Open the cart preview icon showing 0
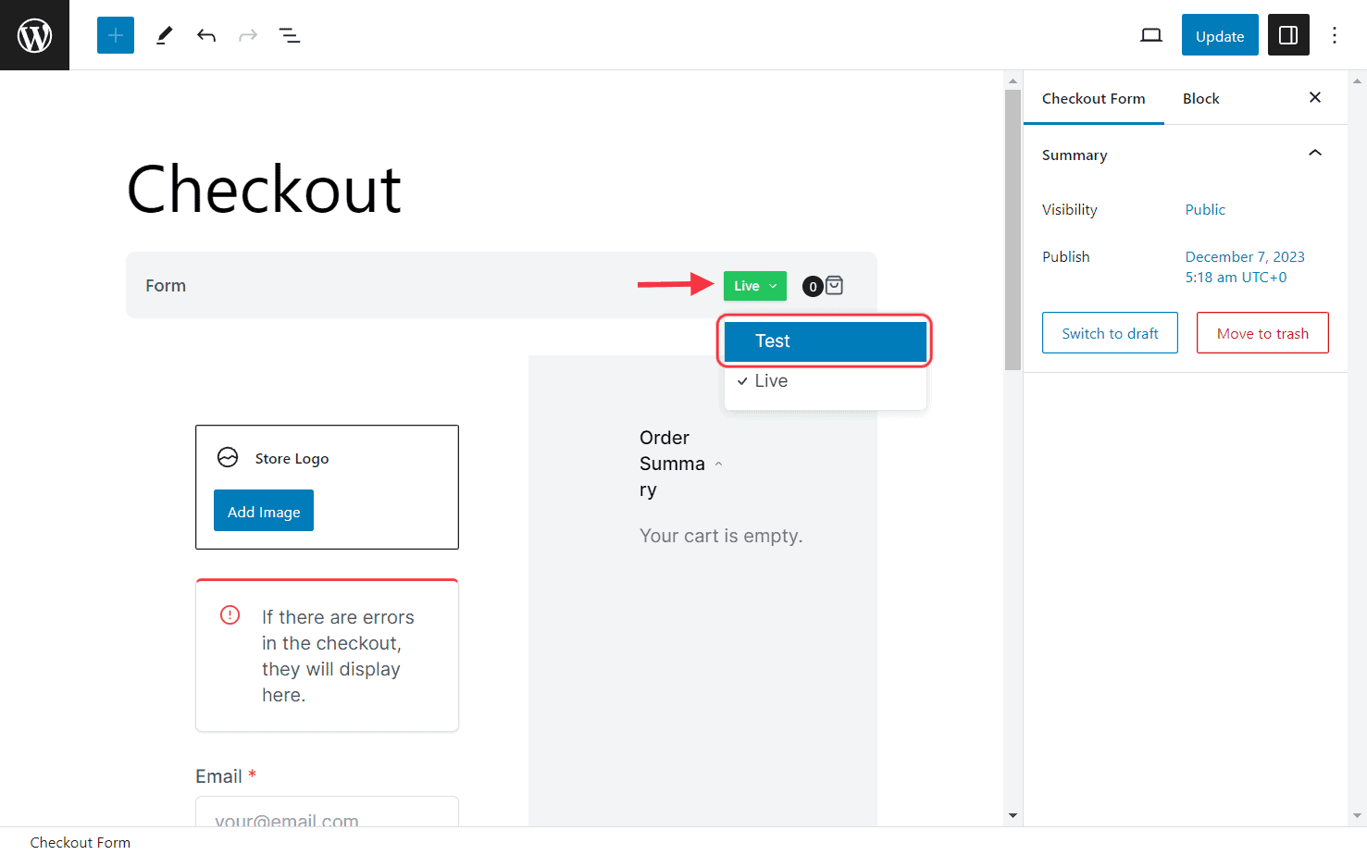The height and width of the screenshot is (855, 1367). [823, 285]
